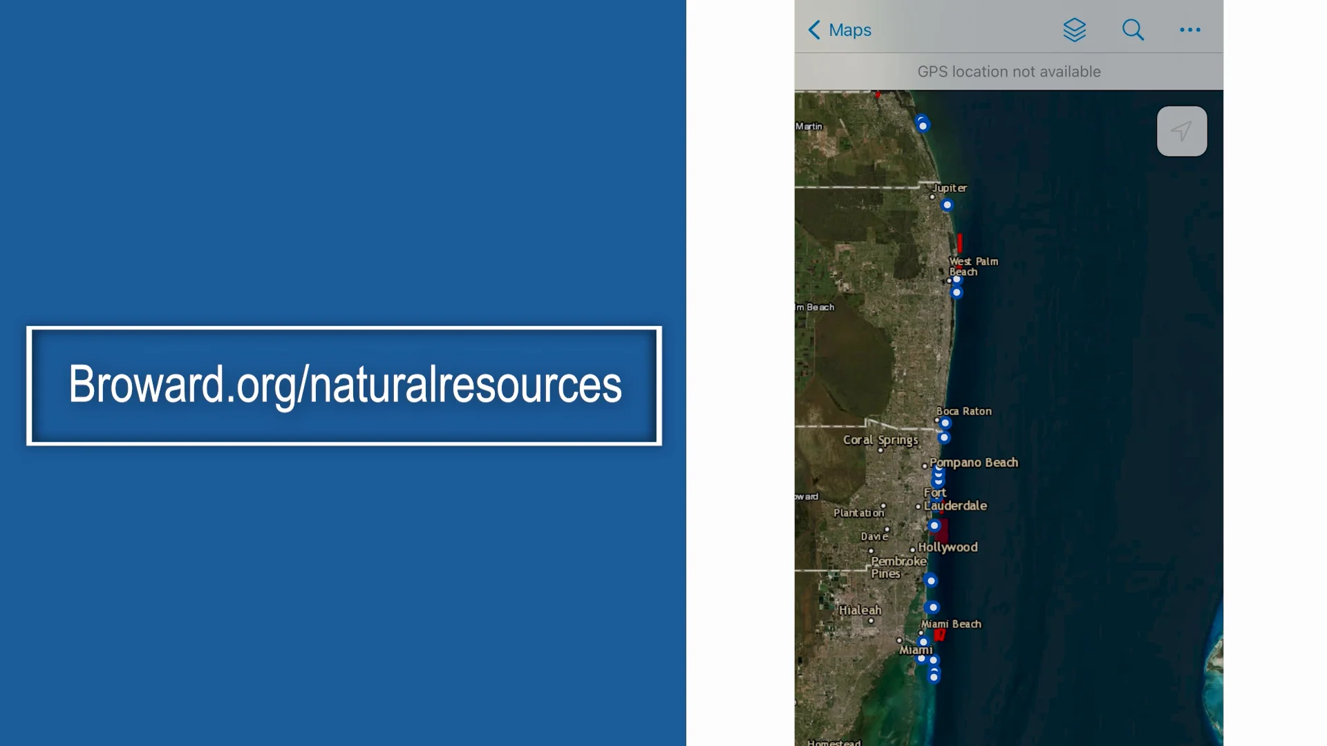This screenshot has width=1327, height=746.
Task: Go back using the Maps chevron
Action: 814,30
